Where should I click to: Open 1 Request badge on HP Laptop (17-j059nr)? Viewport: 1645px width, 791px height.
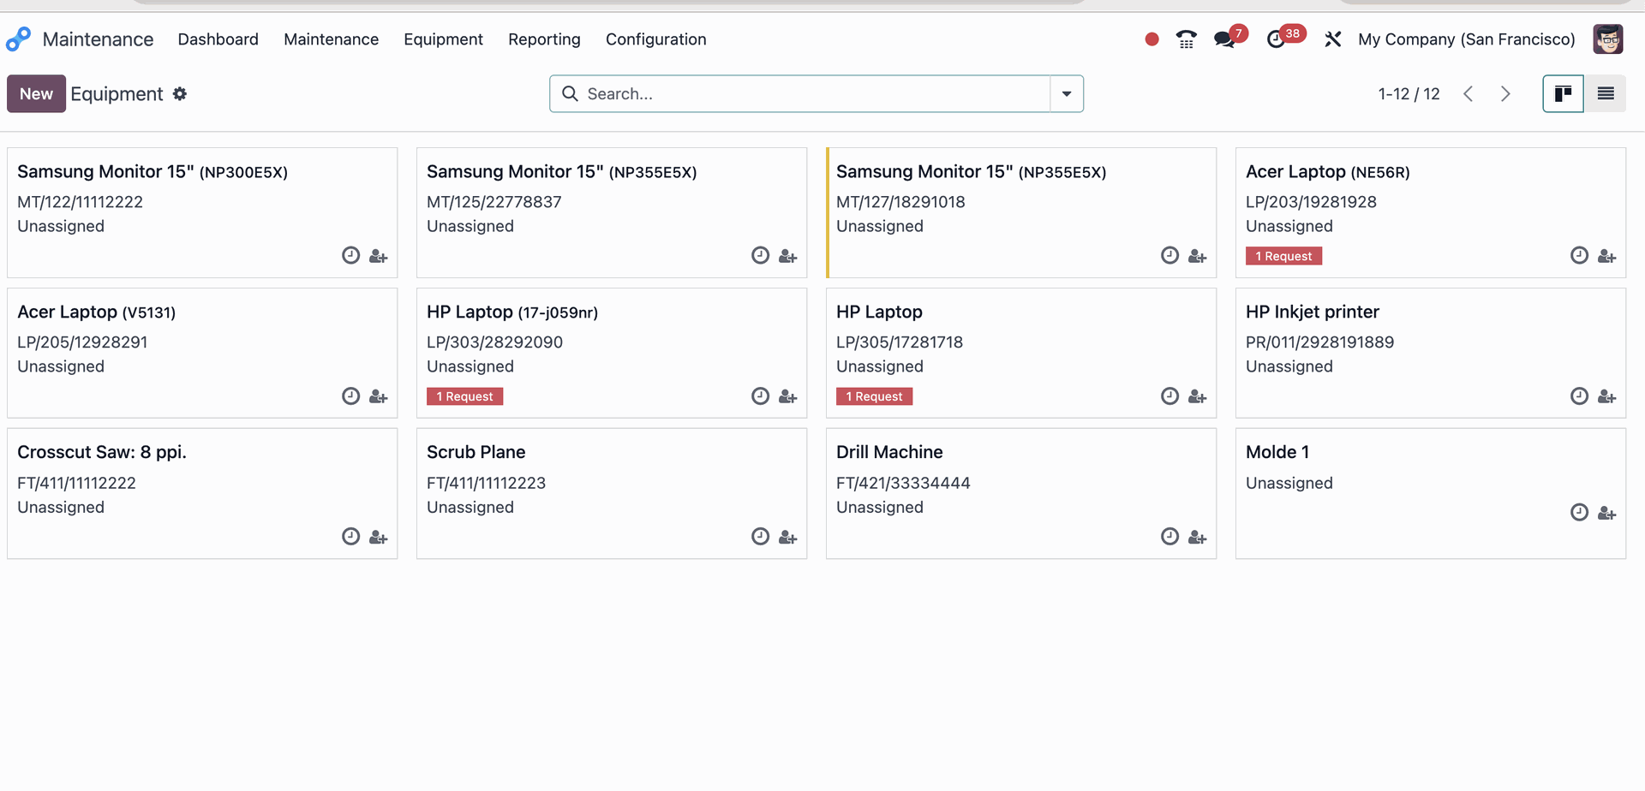464,396
